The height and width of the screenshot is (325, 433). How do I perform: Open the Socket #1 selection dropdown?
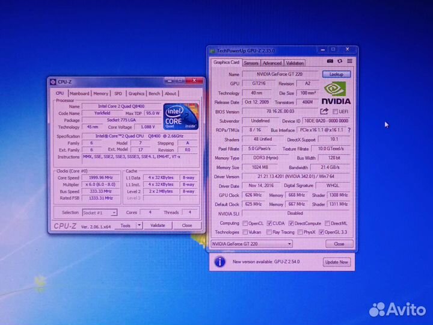[100, 212]
